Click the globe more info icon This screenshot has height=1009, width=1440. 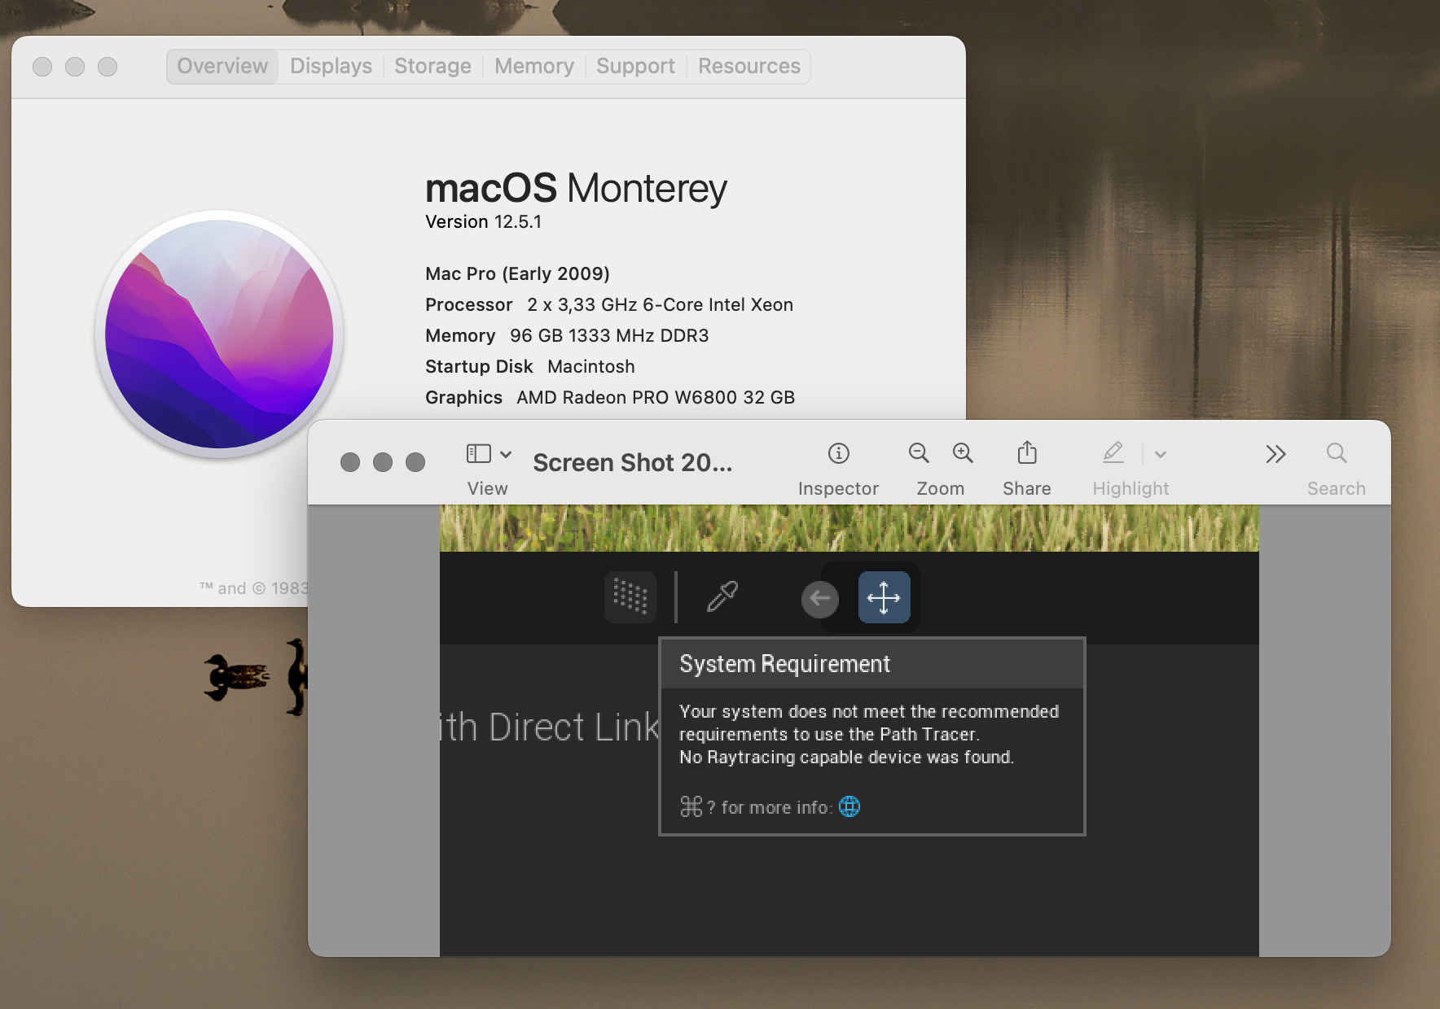point(850,806)
